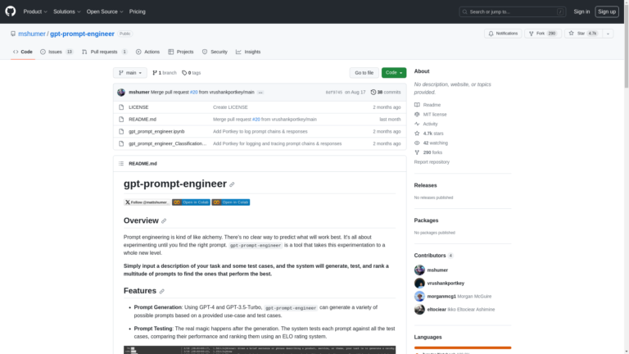The width and height of the screenshot is (629, 354).
Task: Focus the Search or jump to field
Action: 512,11
